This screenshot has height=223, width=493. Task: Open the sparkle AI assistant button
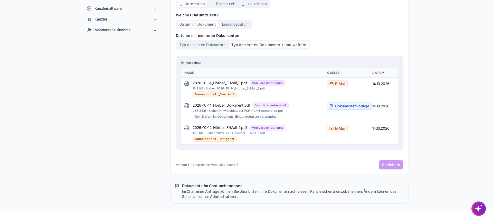click(x=479, y=209)
